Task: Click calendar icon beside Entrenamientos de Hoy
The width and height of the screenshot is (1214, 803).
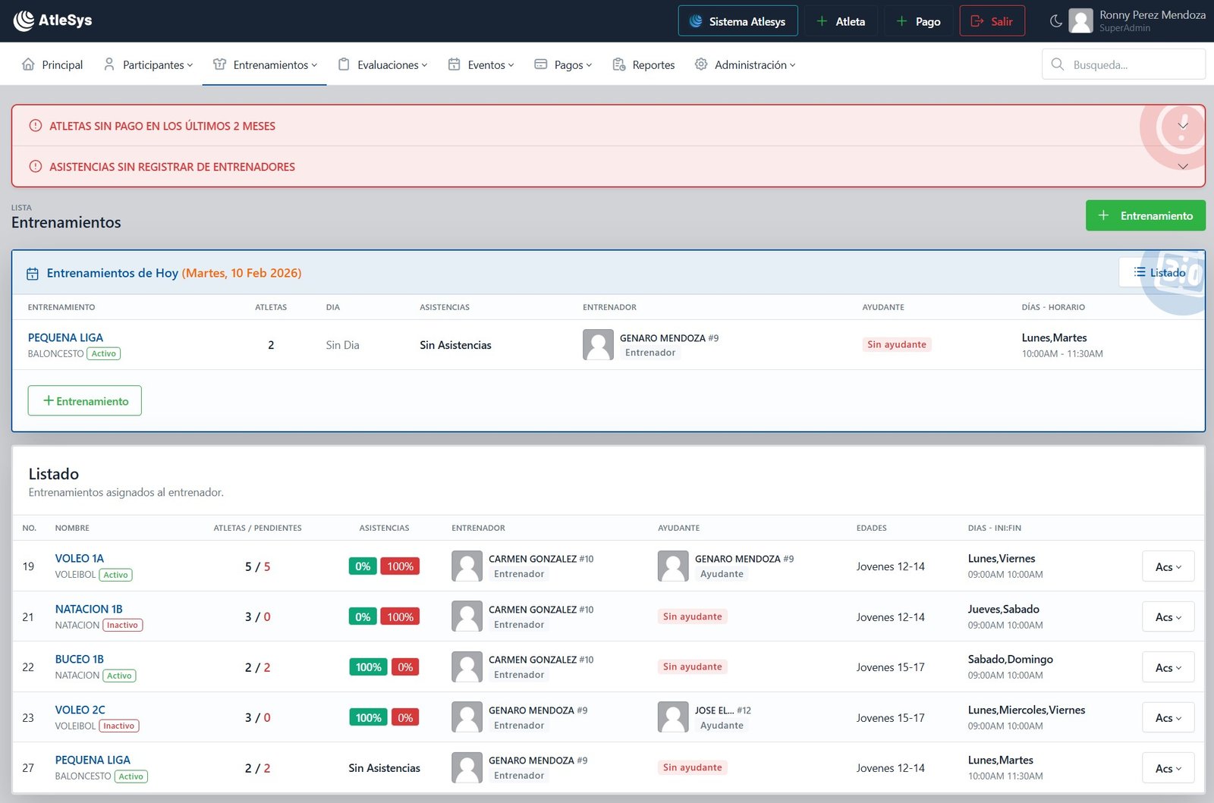Action: tap(33, 274)
